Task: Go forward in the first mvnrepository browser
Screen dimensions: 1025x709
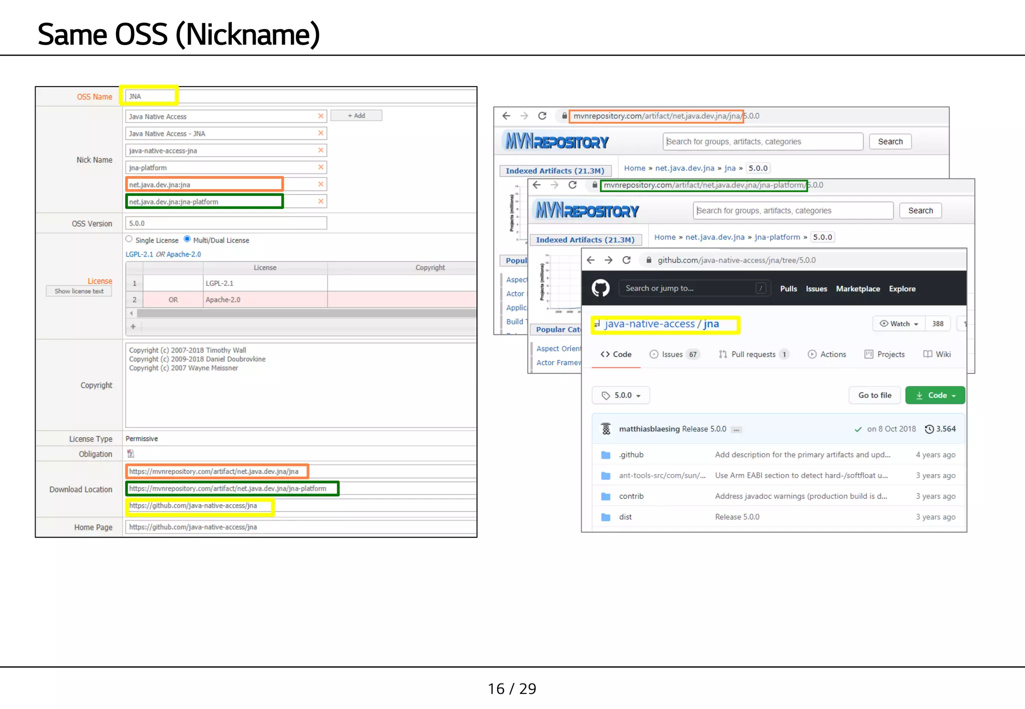Action: [524, 116]
